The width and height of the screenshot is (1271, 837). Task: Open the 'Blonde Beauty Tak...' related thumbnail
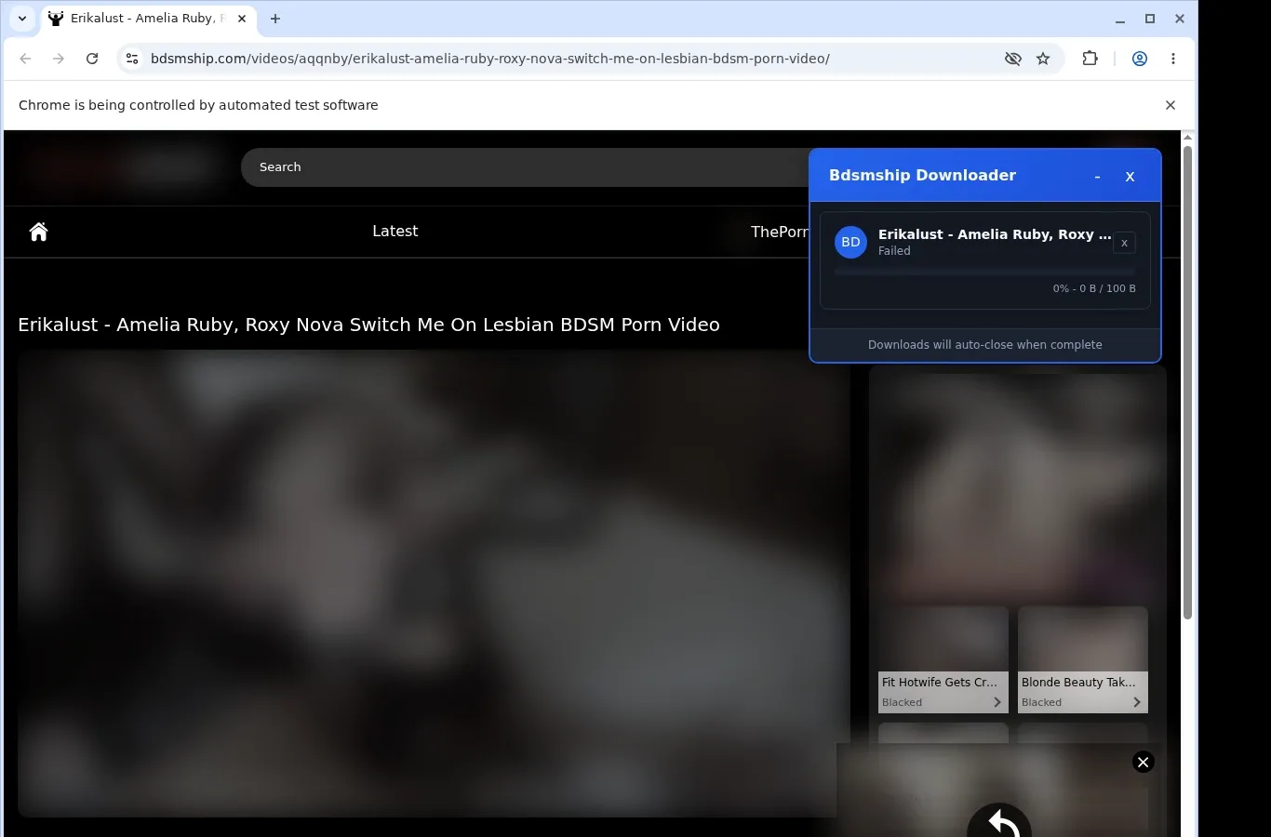point(1083,660)
